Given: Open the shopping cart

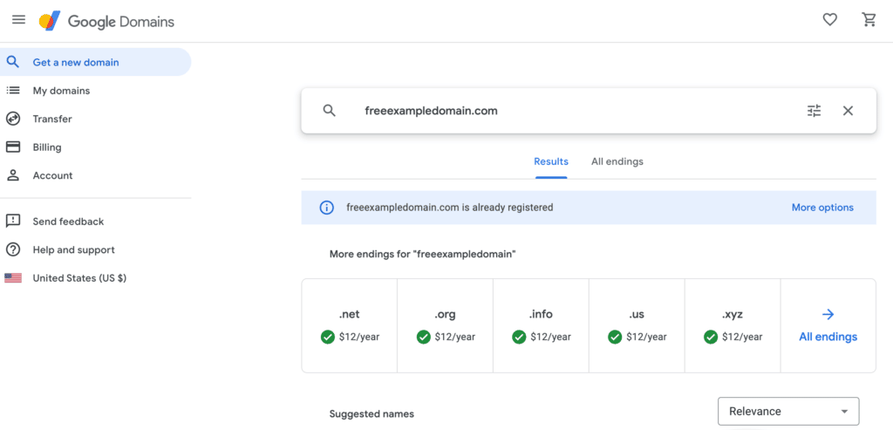Looking at the screenshot, I should 869,20.
